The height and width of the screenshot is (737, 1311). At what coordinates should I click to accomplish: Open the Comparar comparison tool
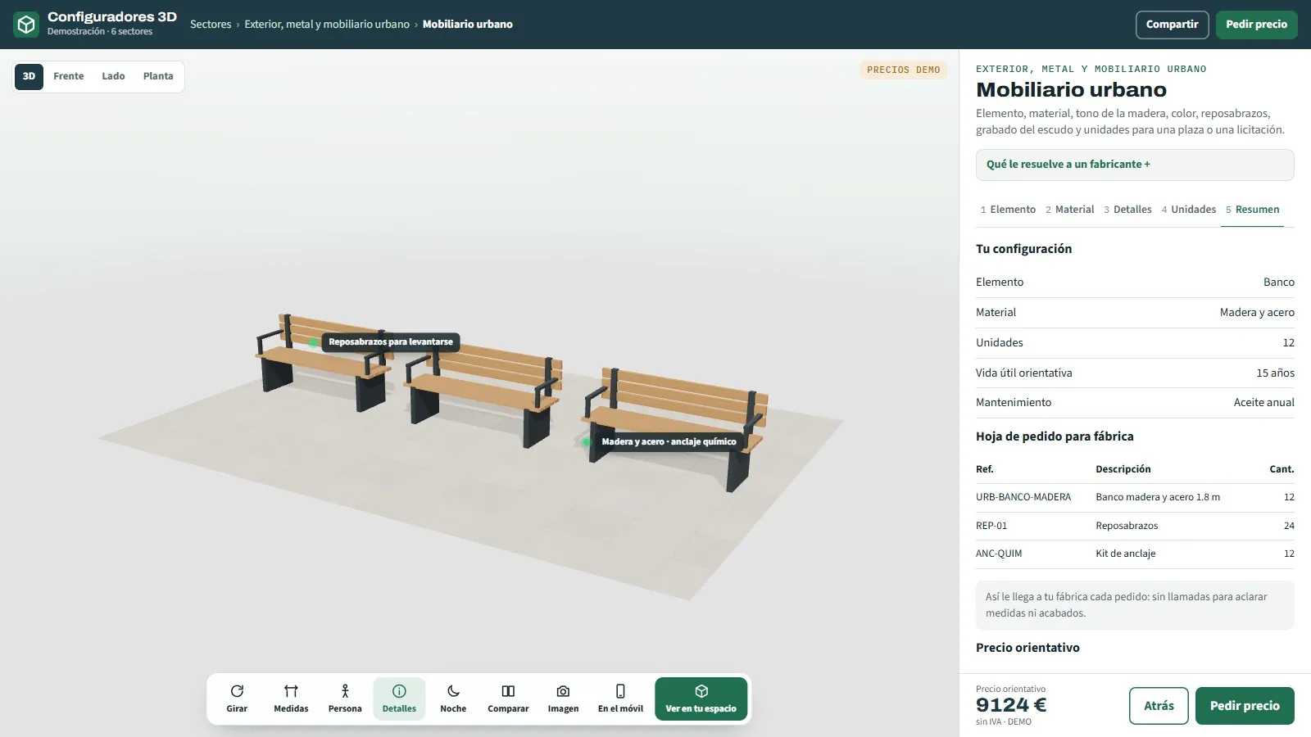(x=508, y=699)
